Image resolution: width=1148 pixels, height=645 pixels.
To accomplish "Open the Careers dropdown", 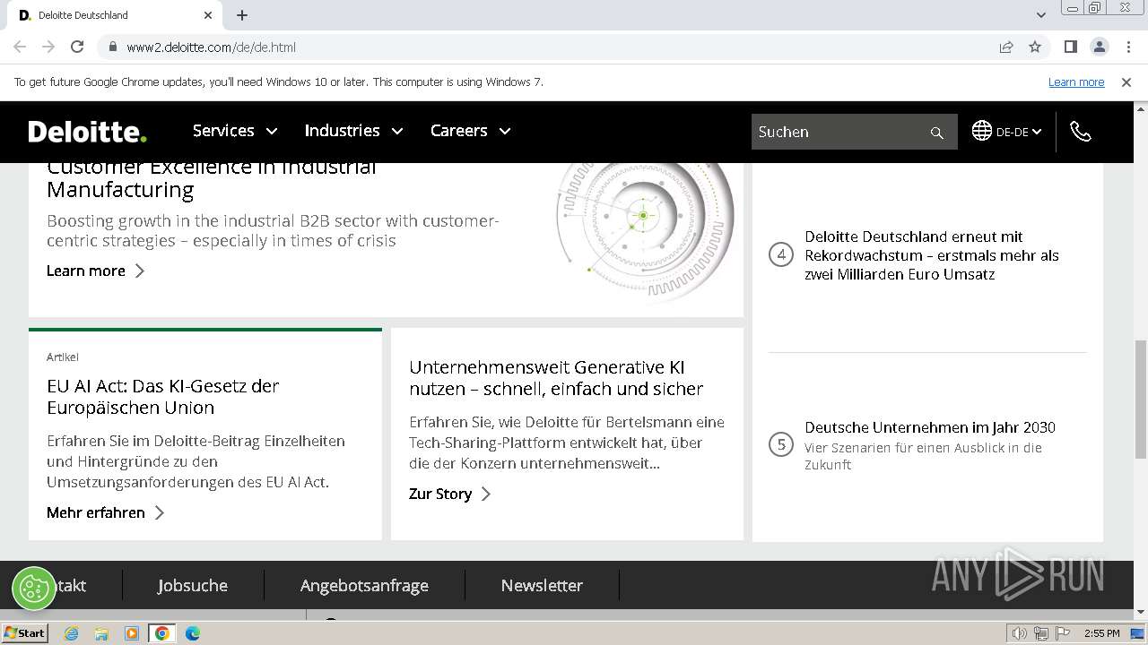I will click(470, 131).
